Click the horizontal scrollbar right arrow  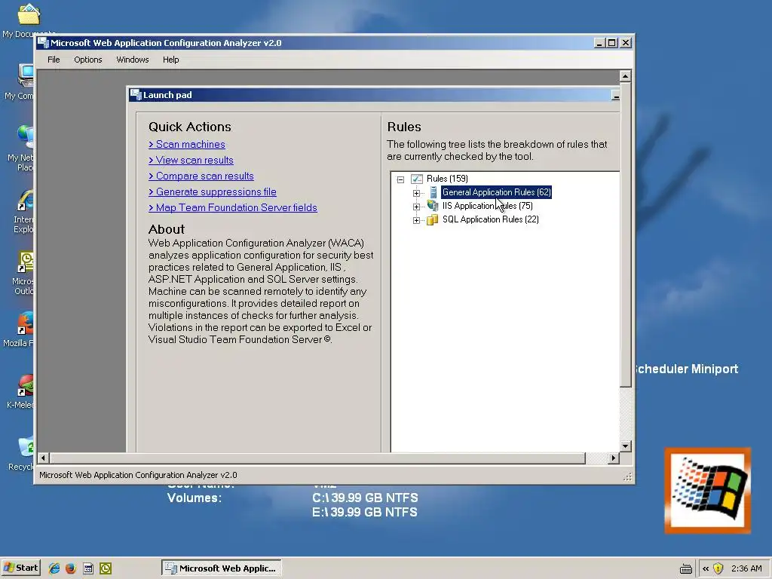(x=613, y=458)
